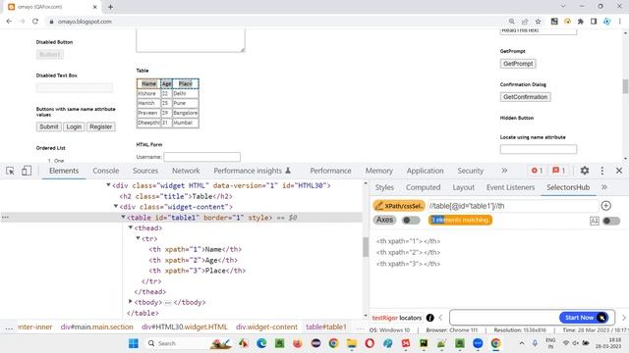This screenshot has width=629, height=353.
Task: Click the yellow circular extension icon in the toolbar
Action: coord(567,22)
